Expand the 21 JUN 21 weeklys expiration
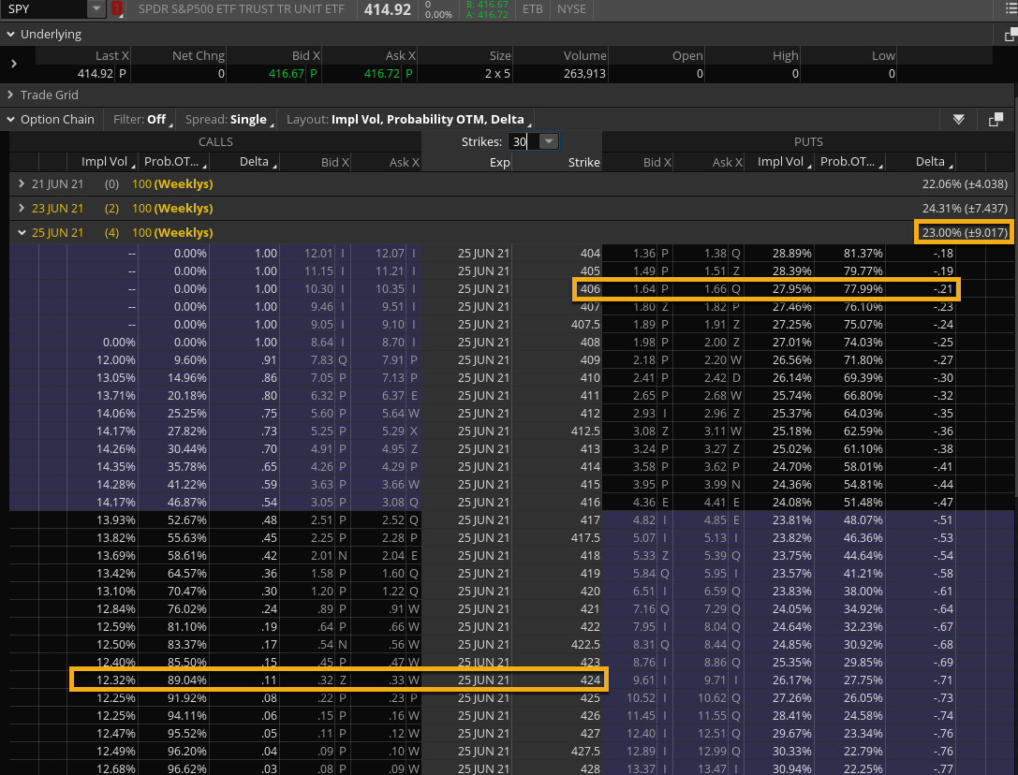 pos(22,184)
